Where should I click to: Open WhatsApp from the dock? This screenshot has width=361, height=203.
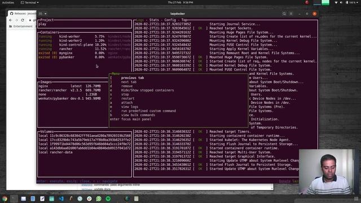coord(99,198)
